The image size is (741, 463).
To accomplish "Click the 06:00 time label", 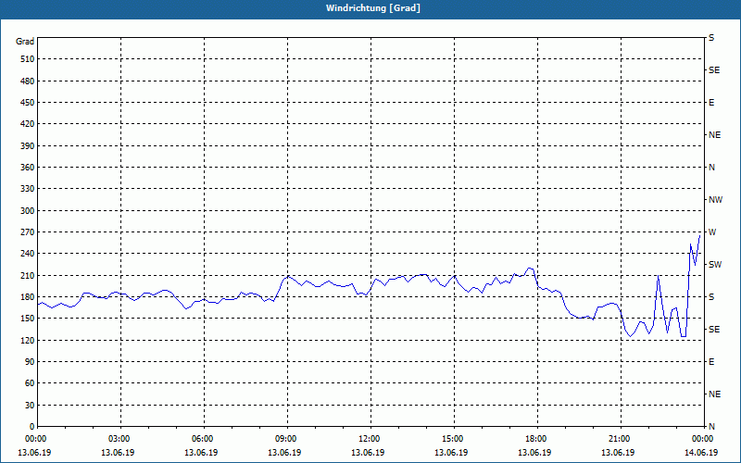I will coord(202,438).
